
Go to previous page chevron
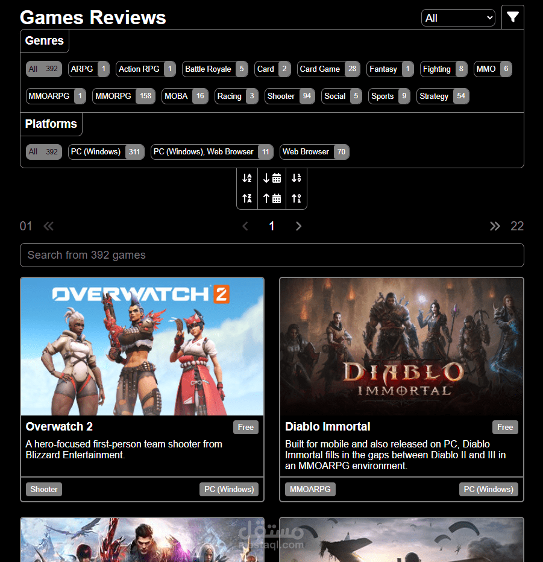(x=245, y=226)
